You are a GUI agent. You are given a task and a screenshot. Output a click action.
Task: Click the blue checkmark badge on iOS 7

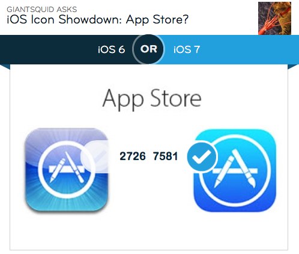(x=202, y=156)
